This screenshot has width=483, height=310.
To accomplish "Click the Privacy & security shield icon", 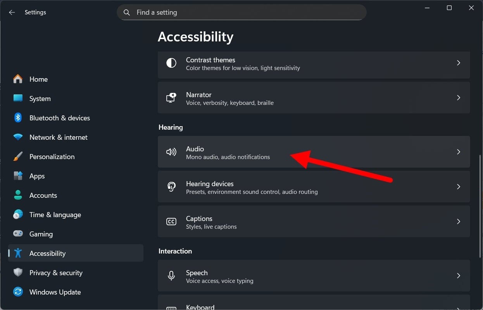I will [x=18, y=272].
